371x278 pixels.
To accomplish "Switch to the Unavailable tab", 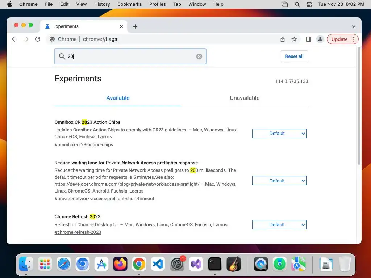I will coord(245,98).
